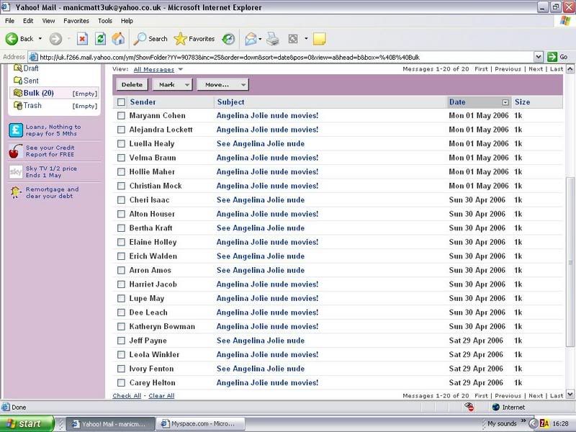Toggle the Date column sort arrow
Screen dimensions: 576x432
tap(505, 102)
